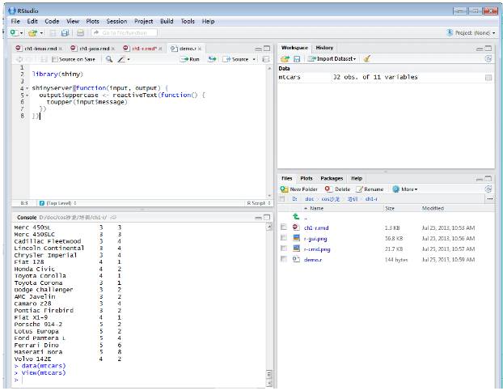
Task: Open the code tools wand dropdown
Action: coord(124,59)
